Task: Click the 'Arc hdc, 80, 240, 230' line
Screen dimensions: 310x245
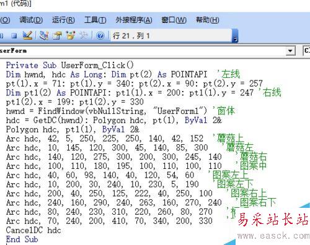Action: pos(109,212)
